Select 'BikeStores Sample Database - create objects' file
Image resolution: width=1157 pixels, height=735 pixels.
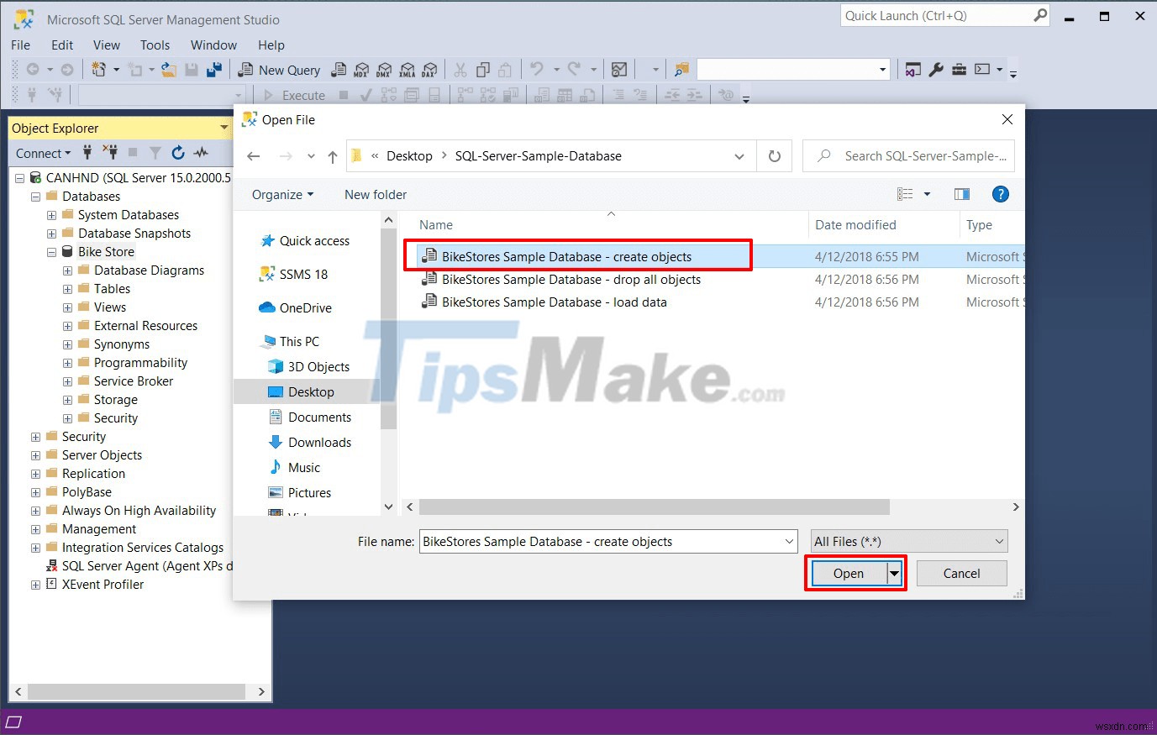pos(567,257)
